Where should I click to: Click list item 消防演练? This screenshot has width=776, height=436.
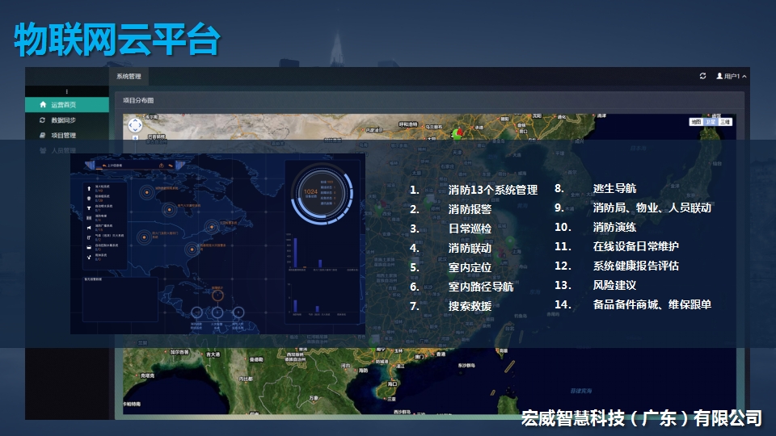(614, 227)
